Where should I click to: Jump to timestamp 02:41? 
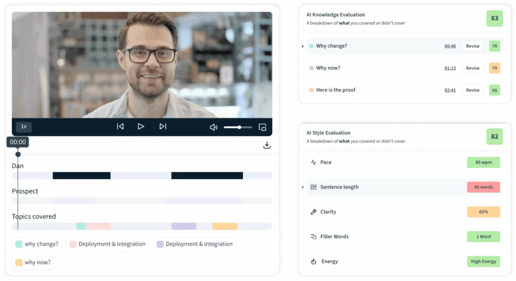click(x=450, y=90)
